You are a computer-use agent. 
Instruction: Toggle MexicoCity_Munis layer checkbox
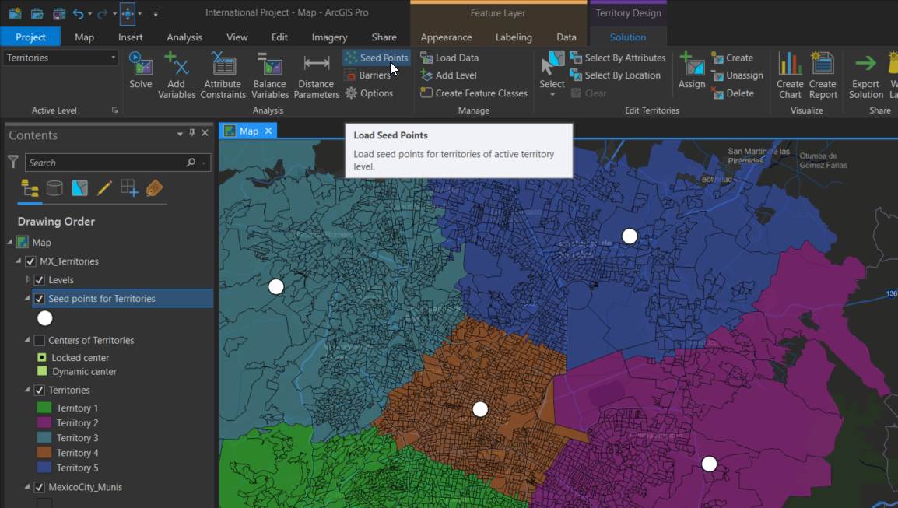click(40, 487)
